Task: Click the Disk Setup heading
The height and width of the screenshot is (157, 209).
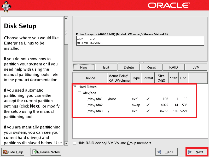Action: (20, 26)
